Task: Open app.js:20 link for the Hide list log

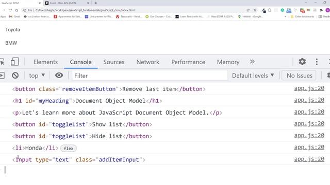Action: (x=309, y=136)
